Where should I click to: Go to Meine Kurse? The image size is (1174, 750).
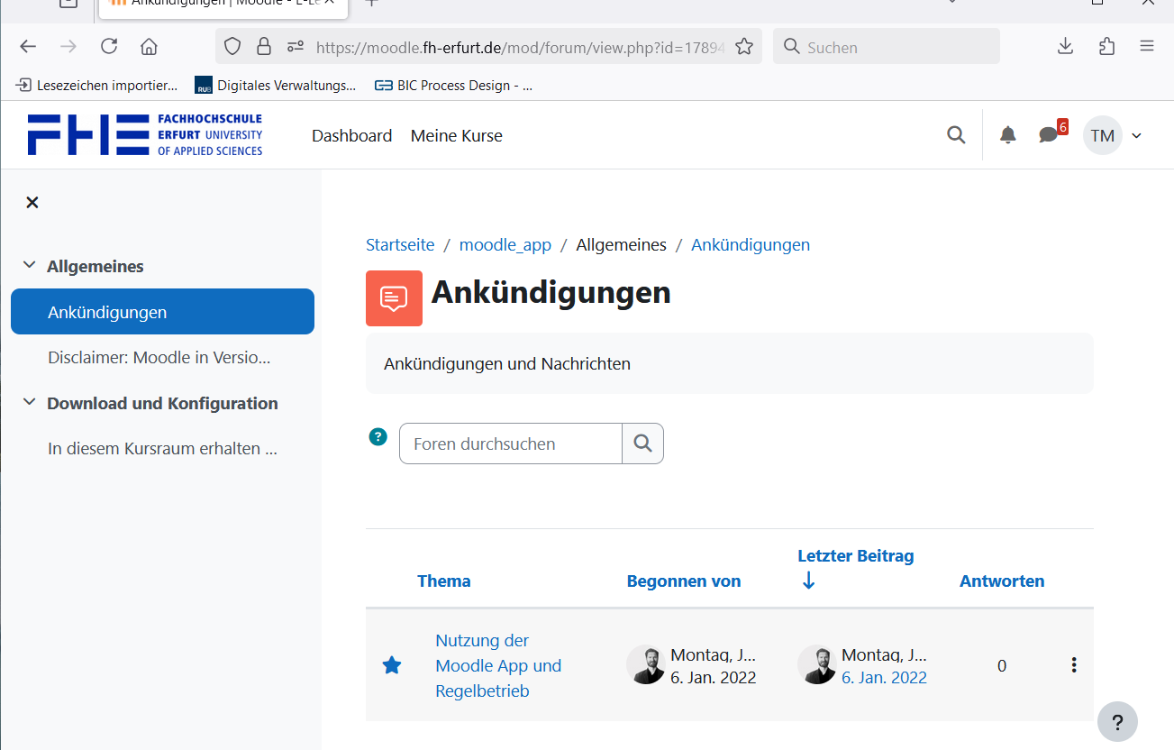(x=456, y=136)
